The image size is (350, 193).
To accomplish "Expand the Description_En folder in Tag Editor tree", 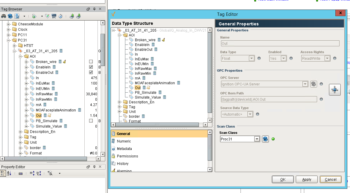I will coord(119,102).
